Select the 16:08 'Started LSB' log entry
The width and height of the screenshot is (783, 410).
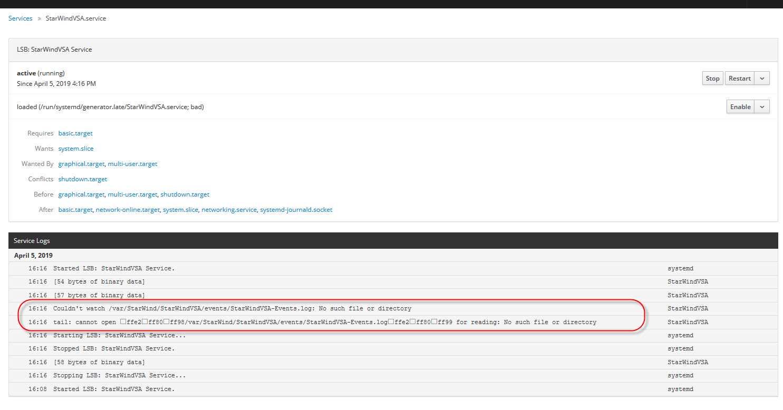393,389
